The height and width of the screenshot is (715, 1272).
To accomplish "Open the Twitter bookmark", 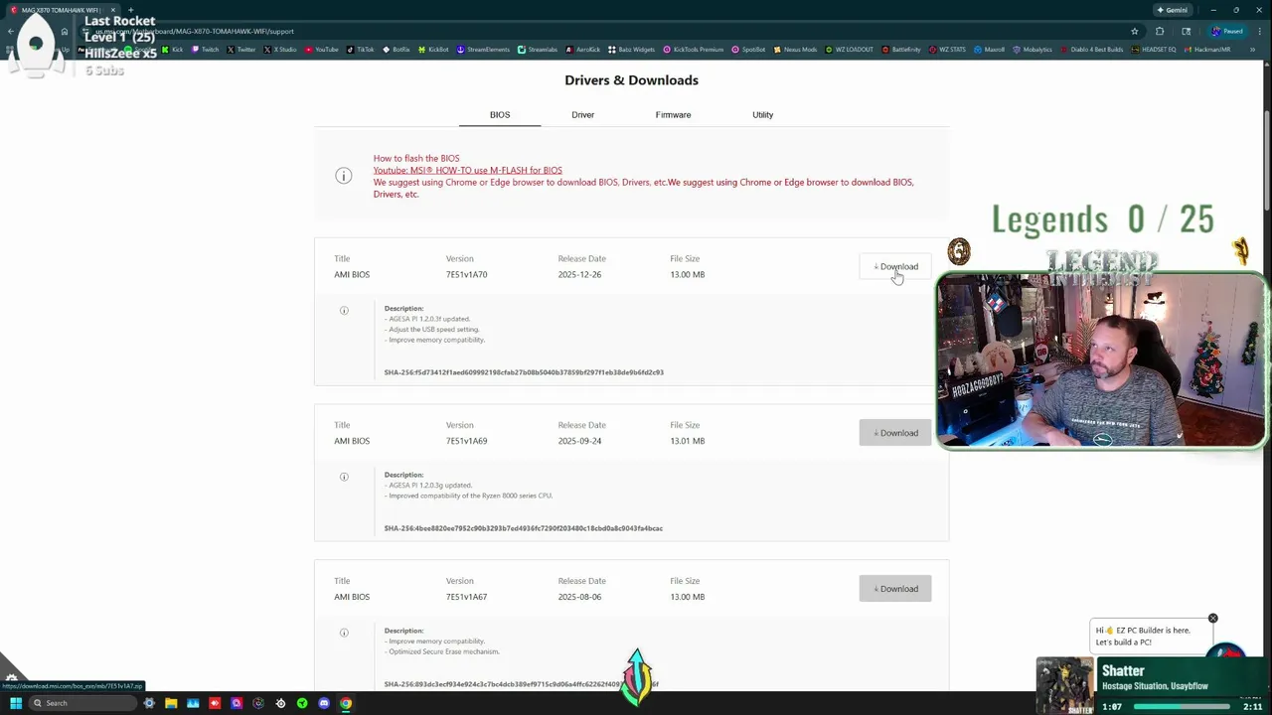I will 241,50.
